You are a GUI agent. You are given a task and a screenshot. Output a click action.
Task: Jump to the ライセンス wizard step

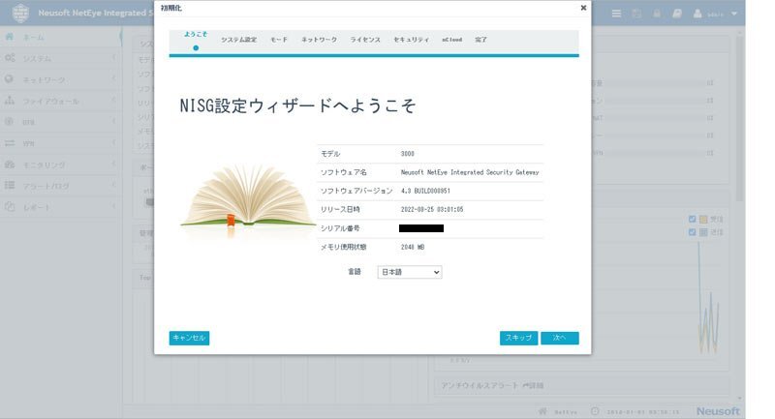pos(365,40)
